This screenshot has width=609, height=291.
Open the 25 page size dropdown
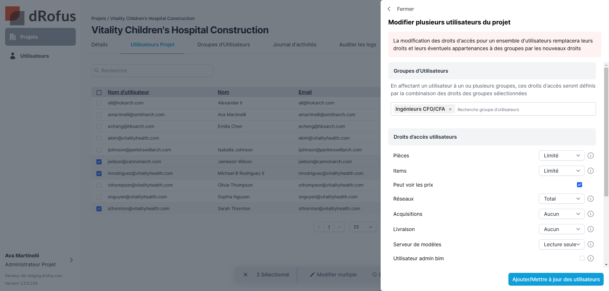coord(363,227)
